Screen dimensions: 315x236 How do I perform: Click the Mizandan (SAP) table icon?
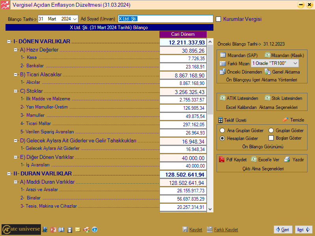(223, 55)
